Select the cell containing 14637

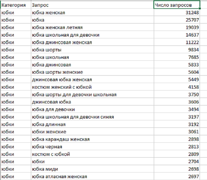click(x=176, y=35)
